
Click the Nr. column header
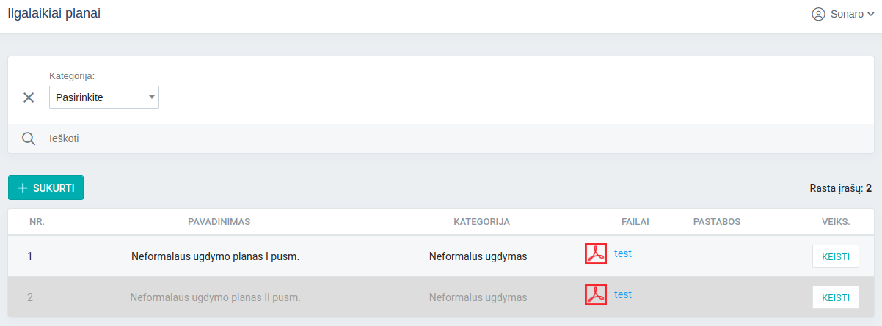(x=37, y=222)
